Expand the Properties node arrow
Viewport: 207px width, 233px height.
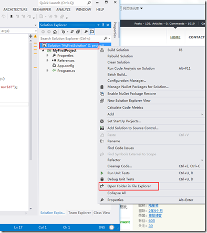47,56
